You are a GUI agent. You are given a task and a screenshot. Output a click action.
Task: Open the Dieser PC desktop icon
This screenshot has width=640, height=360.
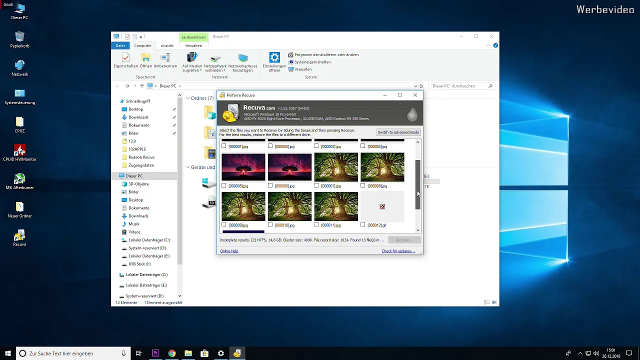tap(19, 11)
